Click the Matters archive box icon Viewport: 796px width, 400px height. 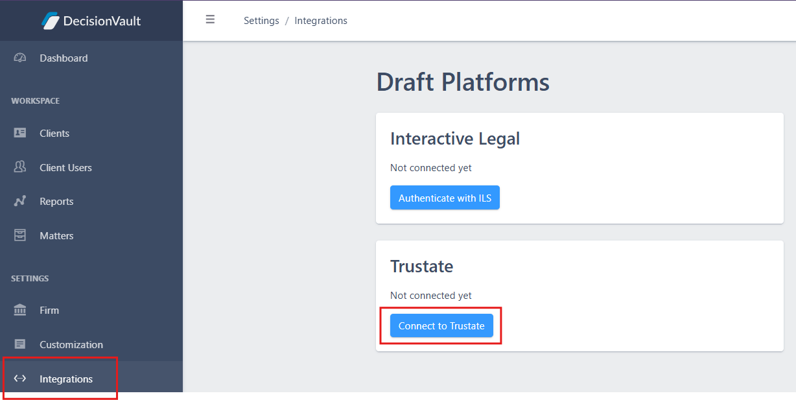pos(20,235)
